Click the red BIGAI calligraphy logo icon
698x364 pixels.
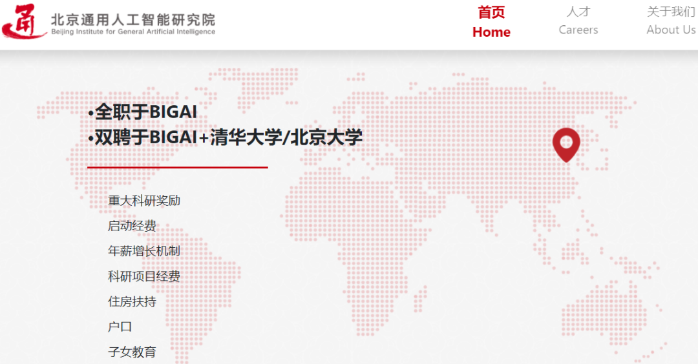coord(23,21)
